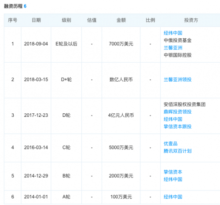
Task: Open 鼎晖投资领投 investor link
Action: 177,112
